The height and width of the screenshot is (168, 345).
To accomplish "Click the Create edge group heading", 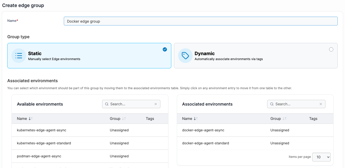I will tap(23, 5).
